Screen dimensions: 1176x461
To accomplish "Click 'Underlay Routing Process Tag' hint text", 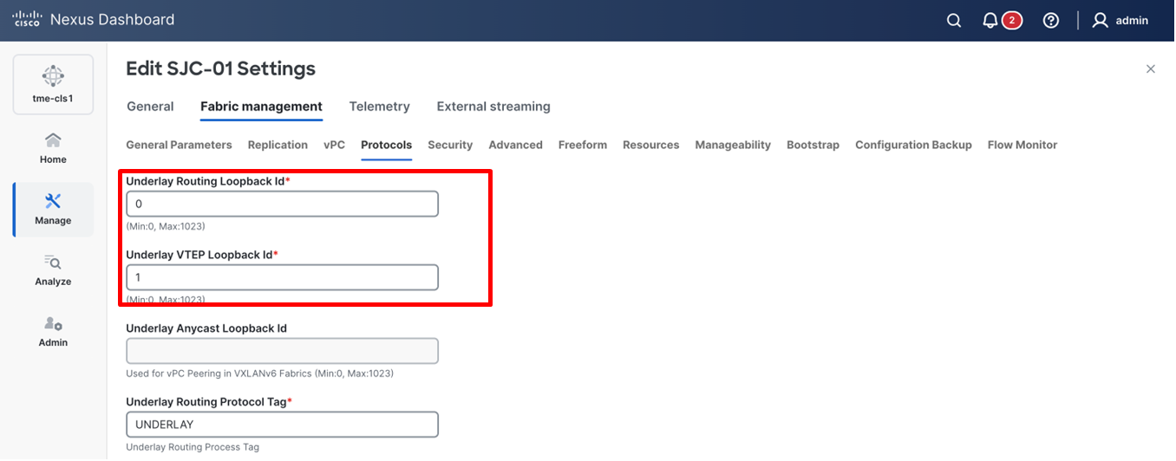I will pos(193,447).
